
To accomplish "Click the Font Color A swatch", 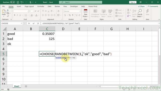I will pos(36,15).
